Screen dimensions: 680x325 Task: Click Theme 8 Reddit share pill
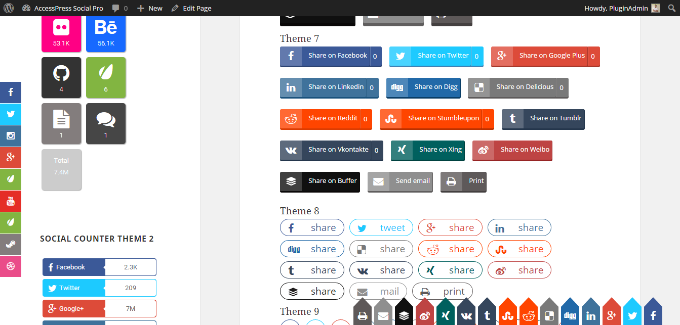[x=450, y=249]
